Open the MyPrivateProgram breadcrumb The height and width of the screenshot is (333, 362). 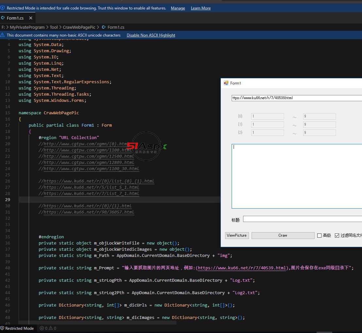tap(27, 27)
